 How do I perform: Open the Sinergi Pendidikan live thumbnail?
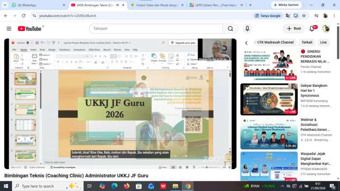click(x=269, y=65)
